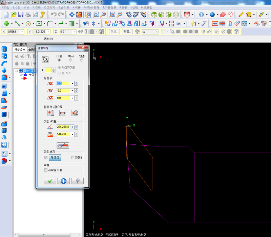The height and width of the screenshot is (237, 271).
Task: Open the delta Y value dropdown
Action: pyautogui.click(x=72, y=91)
